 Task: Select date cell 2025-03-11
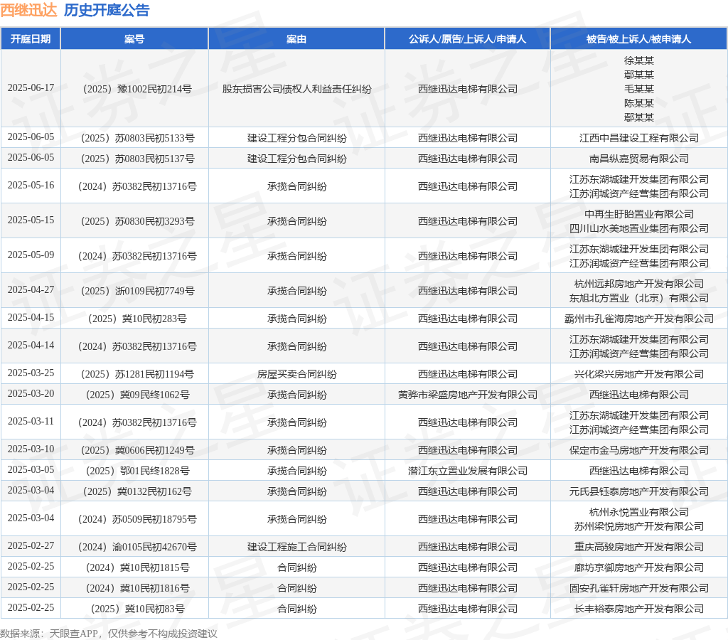(31, 422)
